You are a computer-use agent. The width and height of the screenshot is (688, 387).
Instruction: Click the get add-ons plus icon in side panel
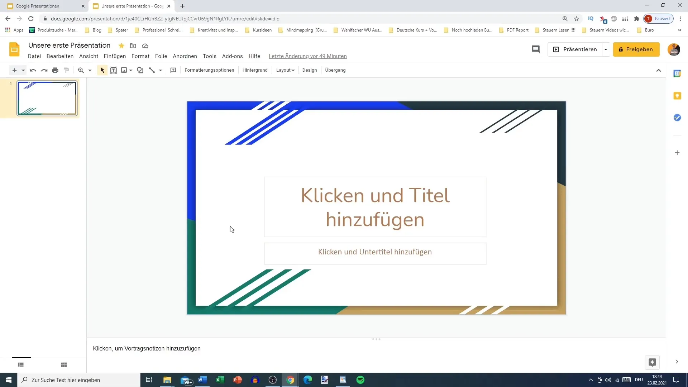point(677,153)
